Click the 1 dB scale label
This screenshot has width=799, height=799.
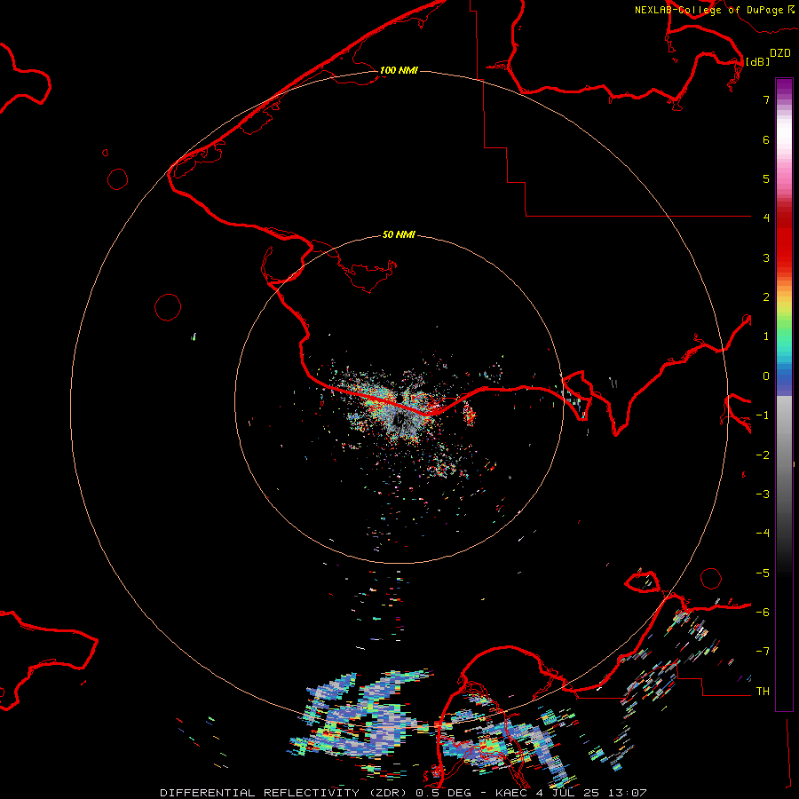[766, 336]
